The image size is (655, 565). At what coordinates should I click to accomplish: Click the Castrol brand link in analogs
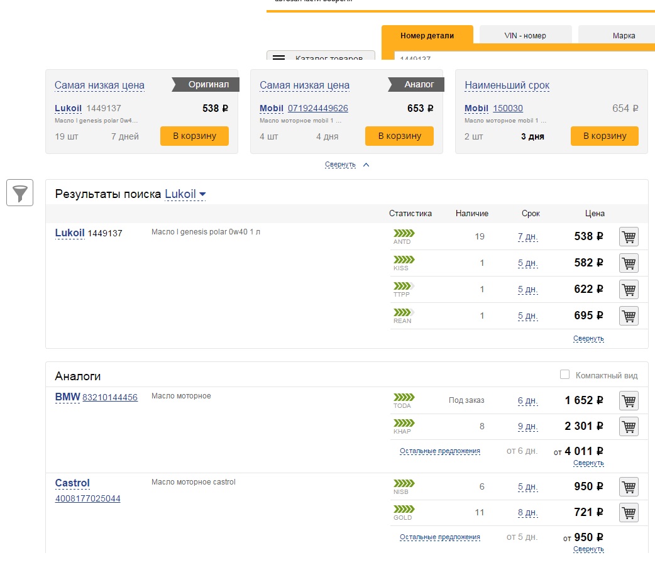[x=72, y=483]
